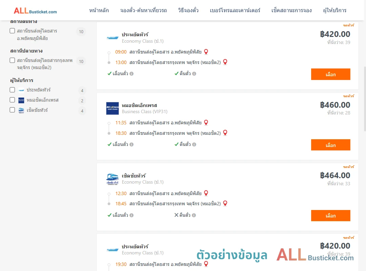Tick origin station อ.พยัคฆภูมิพิสัย checkbox
This screenshot has height=271, width=366.
tap(13, 31)
